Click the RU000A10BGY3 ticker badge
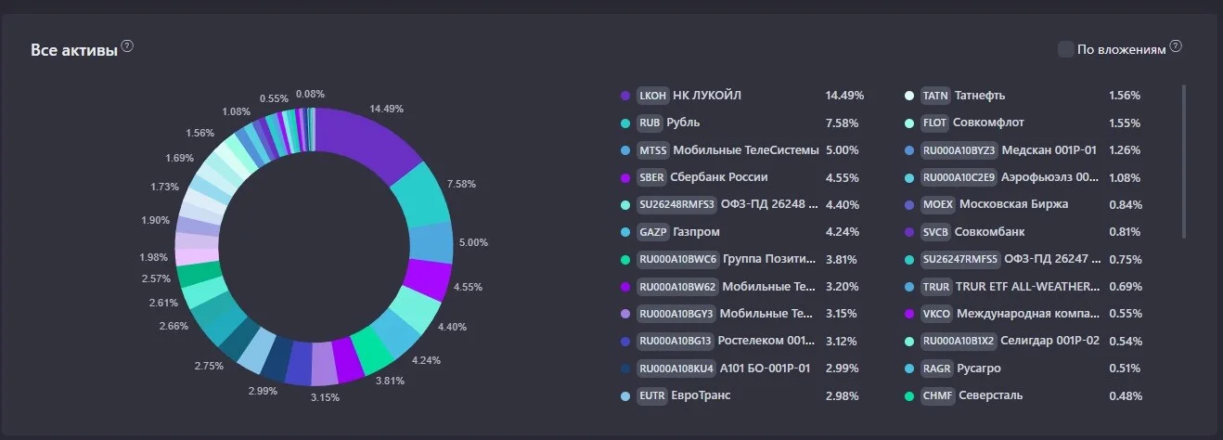The width and height of the screenshot is (1223, 440). pos(676,314)
